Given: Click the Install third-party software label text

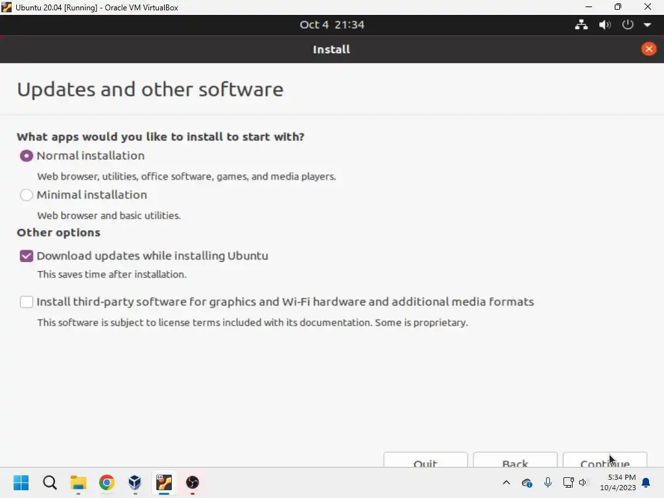Looking at the screenshot, I should point(285,302).
